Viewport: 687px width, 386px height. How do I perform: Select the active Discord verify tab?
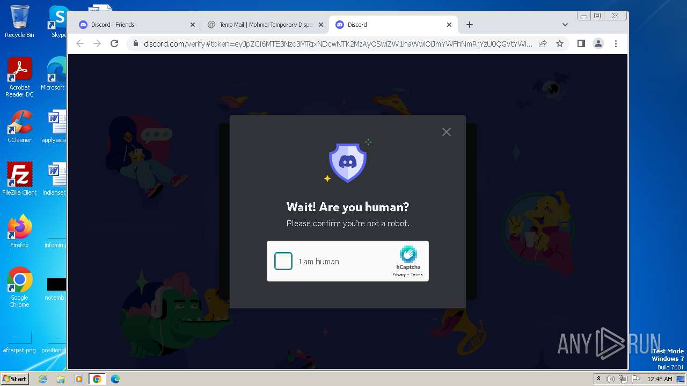point(392,25)
